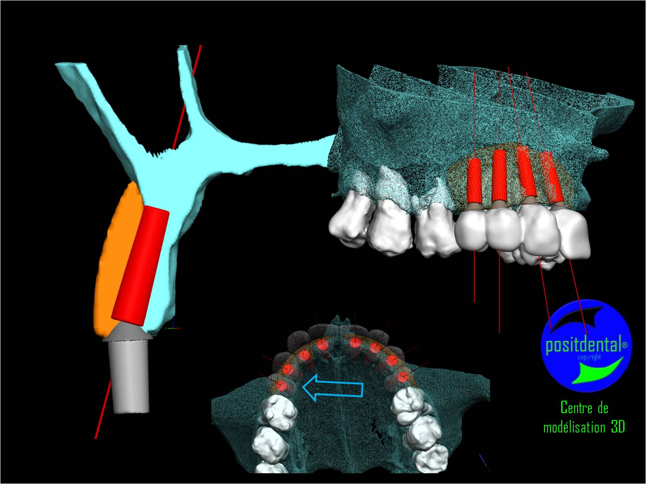Click the 'copyright' text inside the logo
Screen dimensions: 646x484
coord(589,357)
